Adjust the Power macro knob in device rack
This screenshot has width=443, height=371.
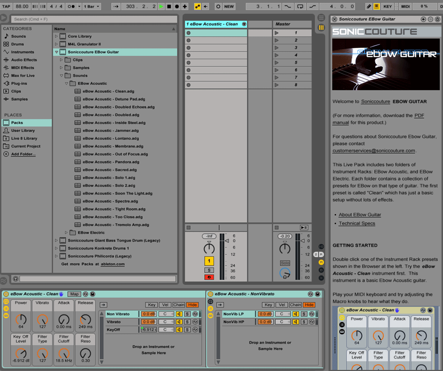(21, 319)
